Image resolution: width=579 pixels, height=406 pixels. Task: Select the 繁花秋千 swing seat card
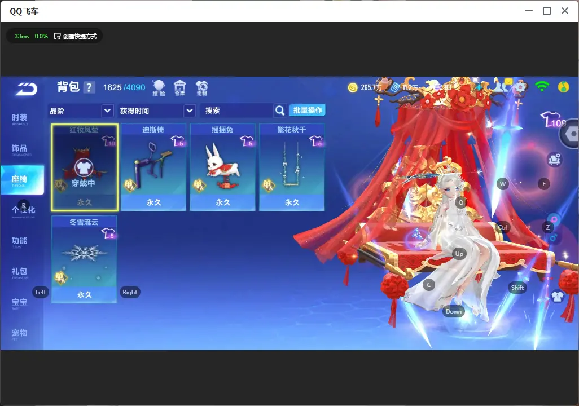pyautogui.click(x=292, y=167)
